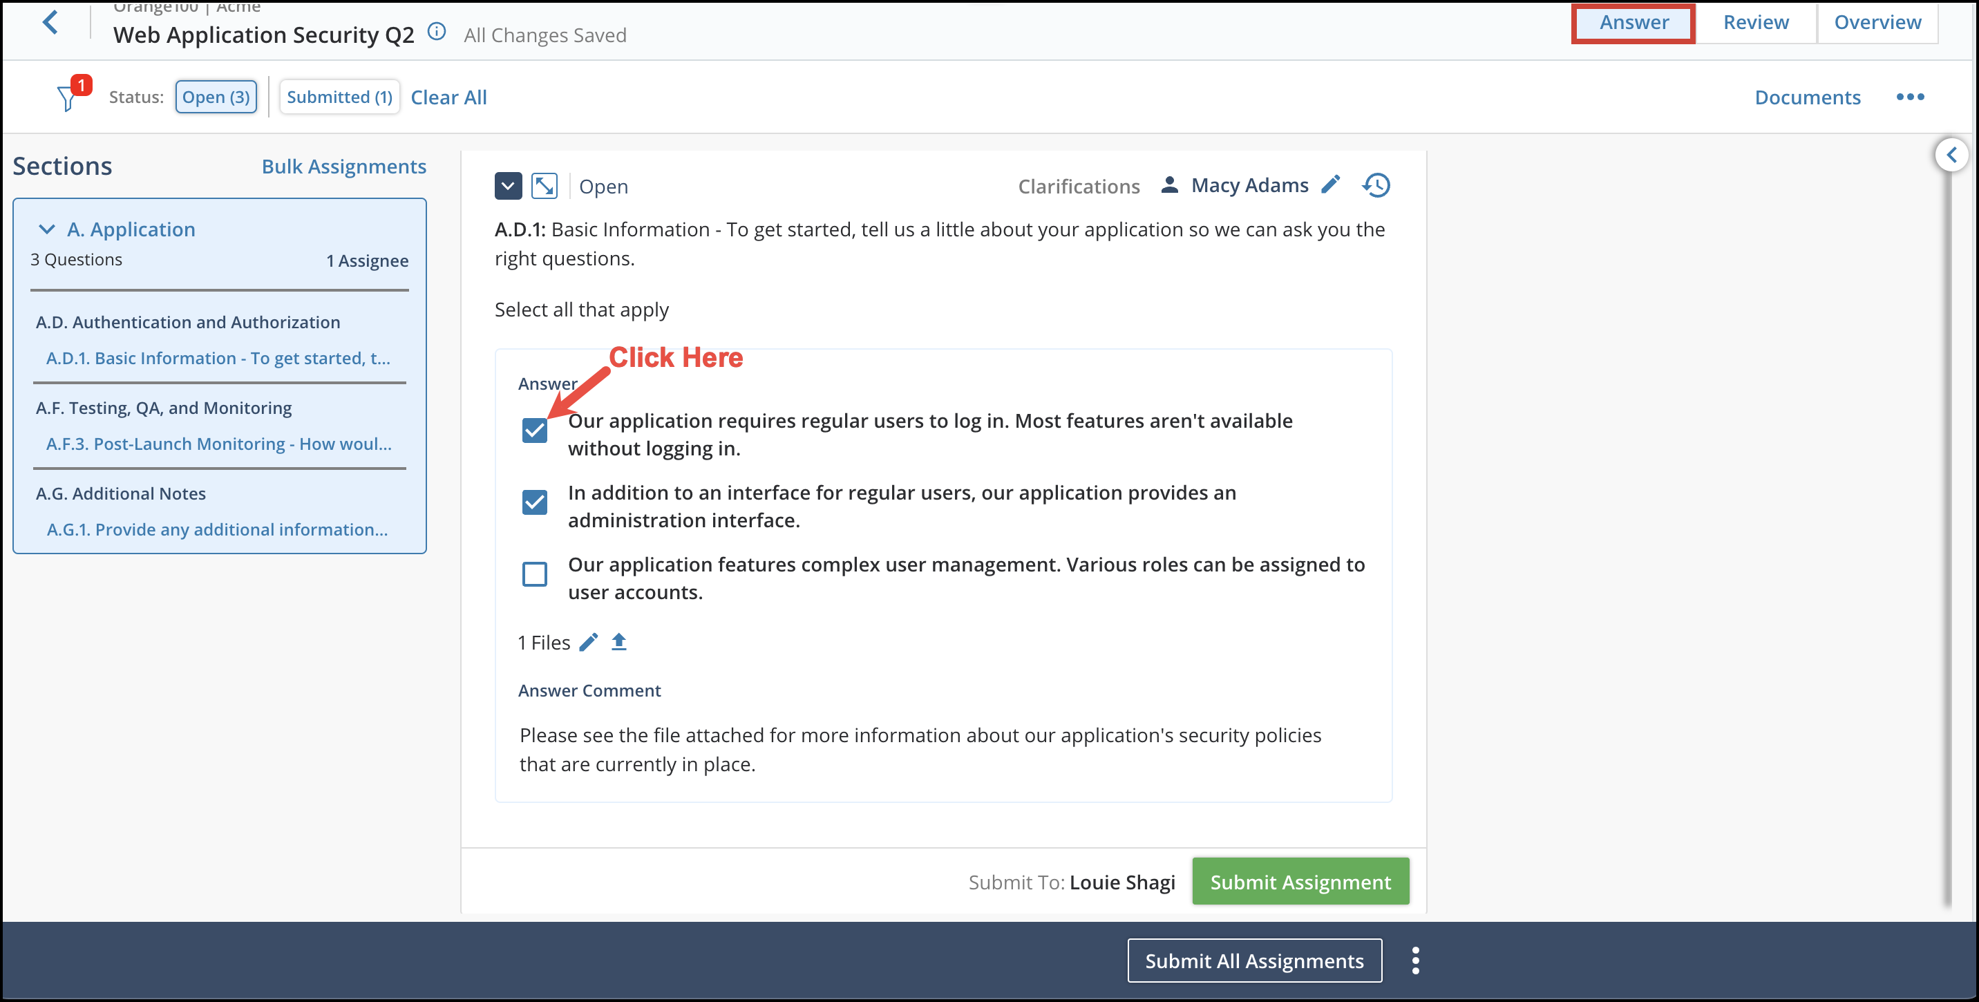Upload a file using the upload icon
1979x1002 pixels.
point(619,641)
